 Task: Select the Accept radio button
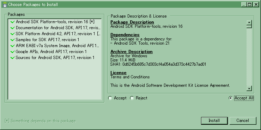tap(110, 98)
